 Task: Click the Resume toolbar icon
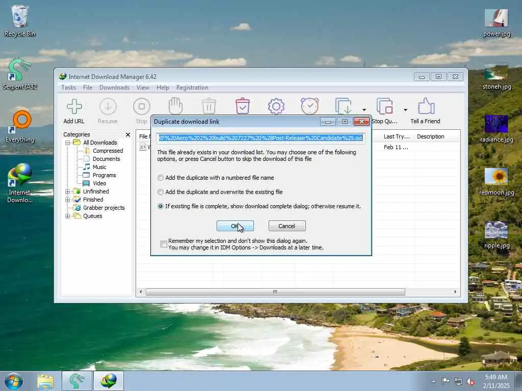(108, 107)
